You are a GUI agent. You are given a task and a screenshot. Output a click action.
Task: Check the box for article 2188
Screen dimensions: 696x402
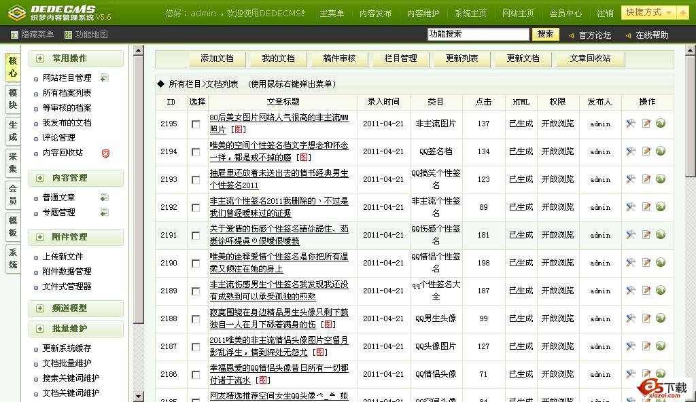(196, 319)
